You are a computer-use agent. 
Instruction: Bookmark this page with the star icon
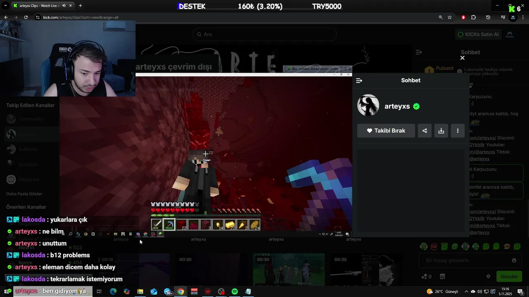coord(450,17)
